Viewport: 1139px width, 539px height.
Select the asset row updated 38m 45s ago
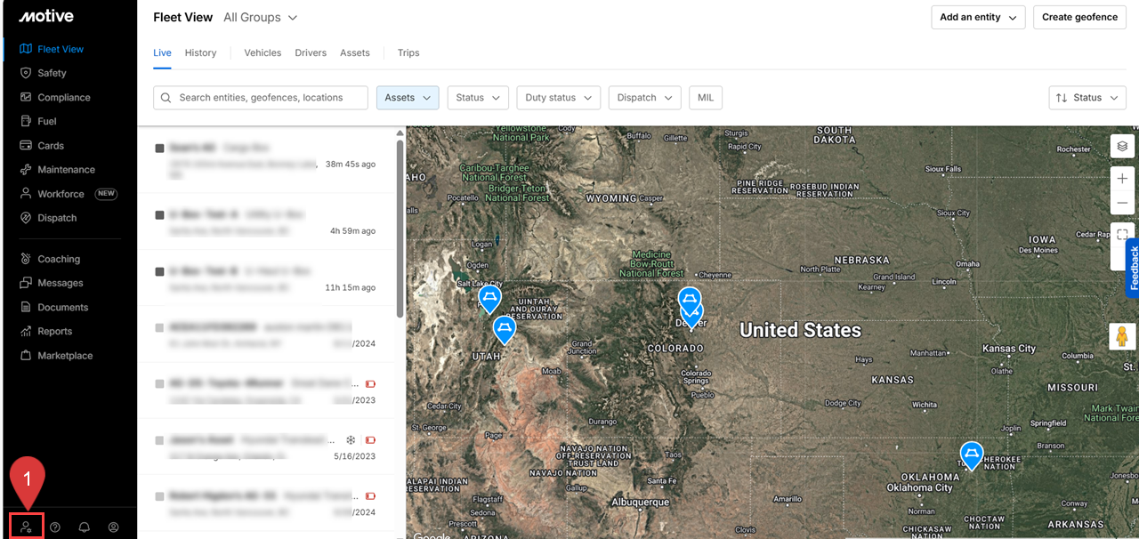267,160
